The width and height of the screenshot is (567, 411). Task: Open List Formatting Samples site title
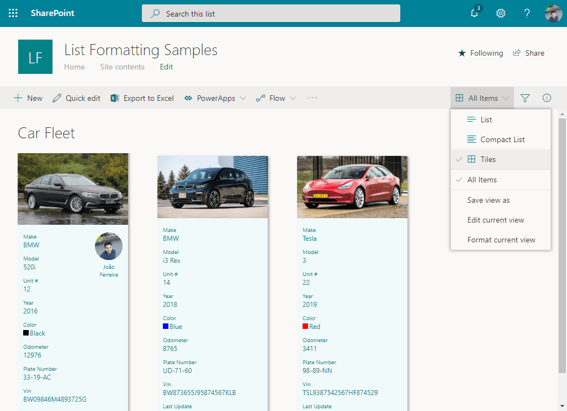pyautogui.click(x=141, y=50)
